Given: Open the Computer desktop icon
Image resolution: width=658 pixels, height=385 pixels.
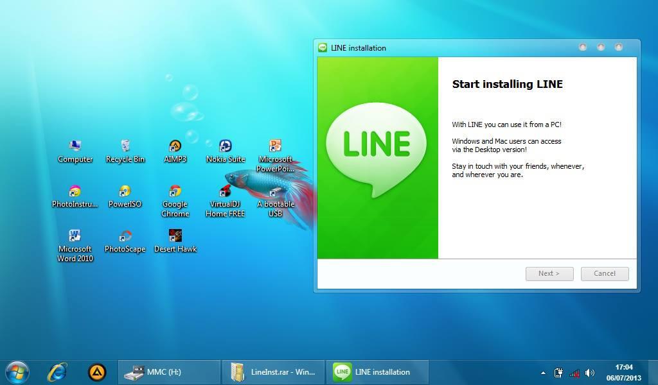Looking at the screenshot, I should (x=75, y=147).
